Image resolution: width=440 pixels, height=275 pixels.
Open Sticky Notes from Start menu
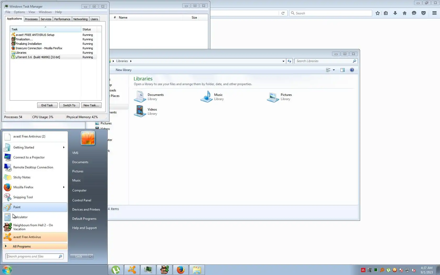pyautogui.click(x=35, y=177)
